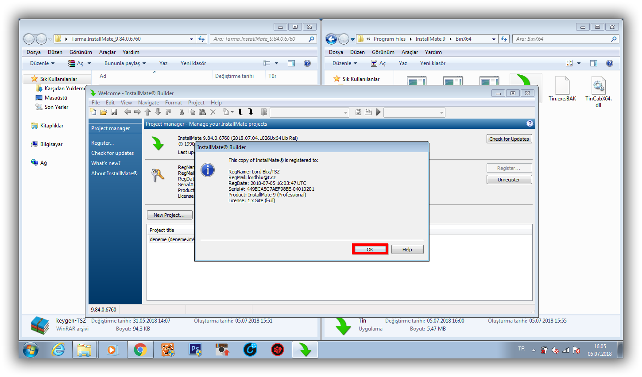This screenshot has height=377, width=642.
Task: Open Düzenle dropdown in BinX64 window
Action: click(344, 63)
